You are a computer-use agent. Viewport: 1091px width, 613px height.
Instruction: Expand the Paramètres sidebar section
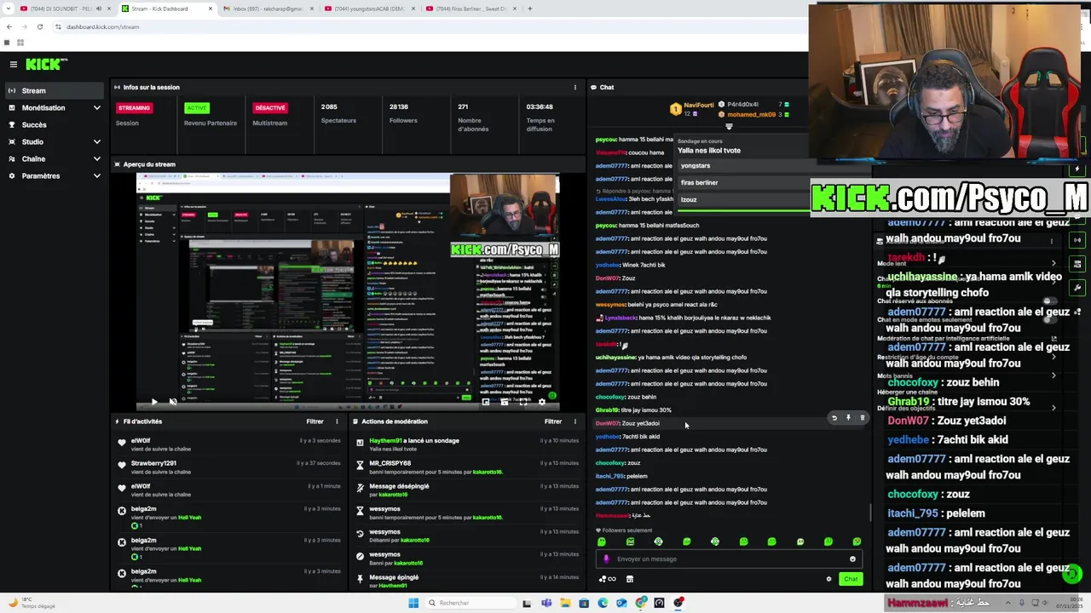click(55, 176)
